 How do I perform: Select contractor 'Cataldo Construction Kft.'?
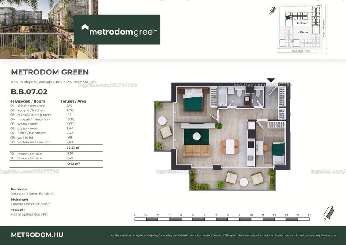click(31, 204)
